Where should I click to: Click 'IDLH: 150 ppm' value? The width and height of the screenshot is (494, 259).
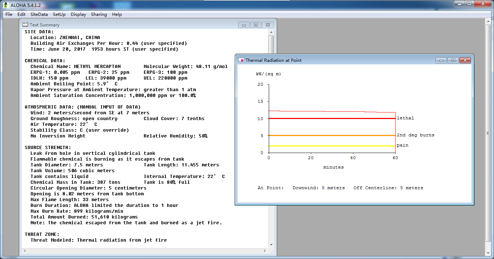coord(49,78)
